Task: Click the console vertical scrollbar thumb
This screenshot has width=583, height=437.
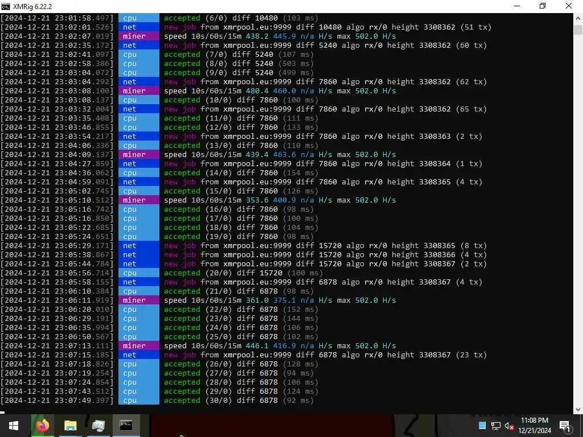Action: click(x=578, y=30)
